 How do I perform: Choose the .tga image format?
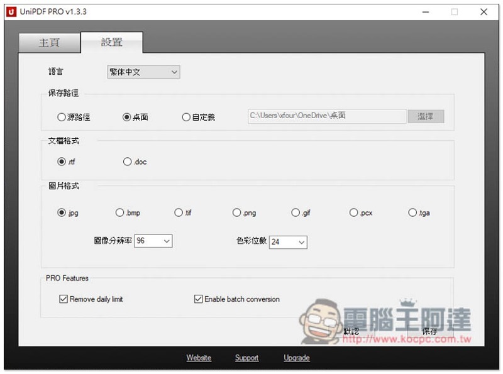[x=419, y=212]
